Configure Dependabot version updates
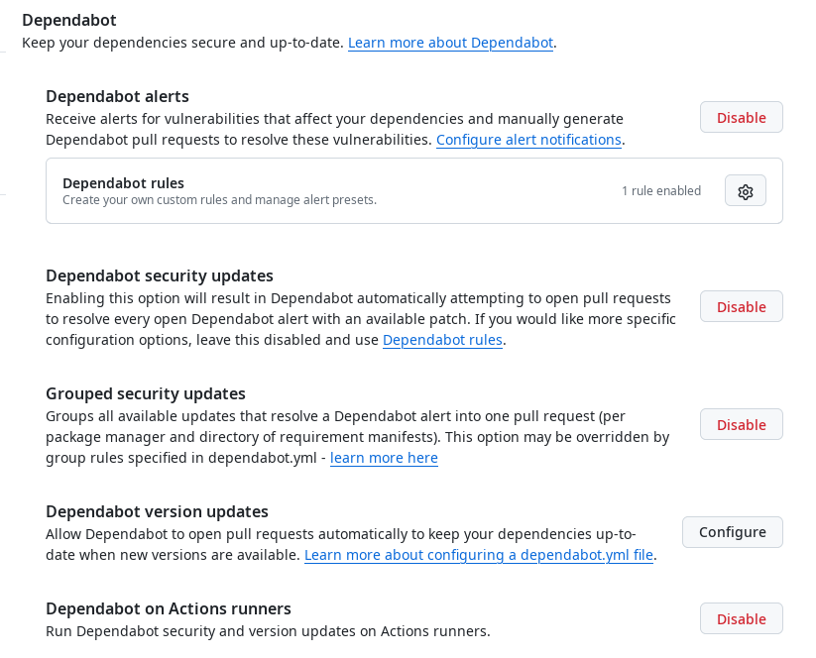 (x=732, y=532)
